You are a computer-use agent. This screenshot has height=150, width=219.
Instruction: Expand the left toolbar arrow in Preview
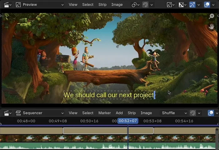tap(1, 16)
